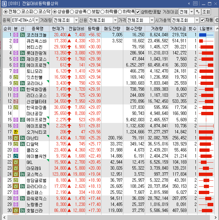The height and width of the screenshot is (220, 219).
Task: Click the 뉴 news badge in 호텔신라 row
Action: tap(23, 211)
